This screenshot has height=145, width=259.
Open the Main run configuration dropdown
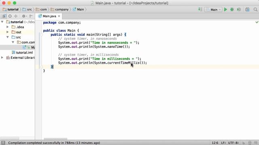coord(213,10)
